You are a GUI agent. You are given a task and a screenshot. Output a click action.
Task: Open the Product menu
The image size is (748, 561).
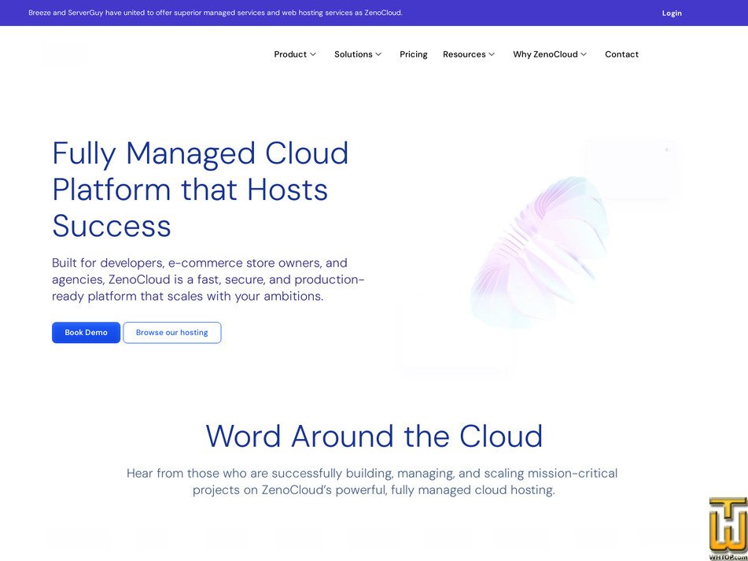click(x=290, y=54)
